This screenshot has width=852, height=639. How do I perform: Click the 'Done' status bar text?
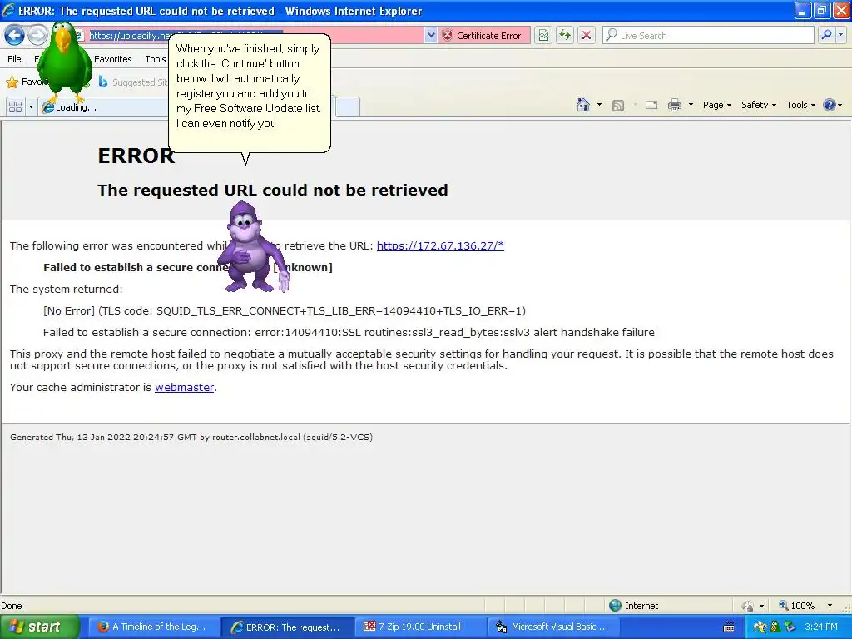click(12, 606)
